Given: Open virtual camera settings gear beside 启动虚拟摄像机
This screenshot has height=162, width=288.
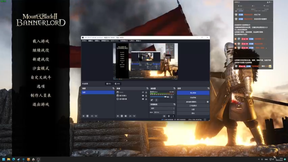Looking at the screenshot, I should point(208,102).
